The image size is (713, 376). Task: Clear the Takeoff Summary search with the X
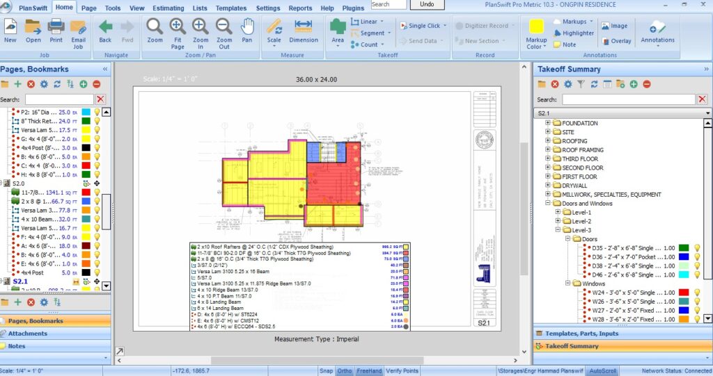tap(702, 99)
